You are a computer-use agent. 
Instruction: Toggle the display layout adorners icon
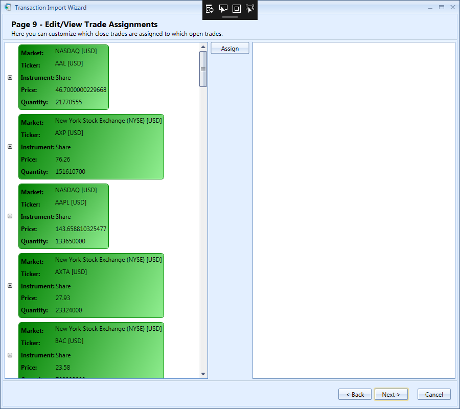tap(237, 9)
